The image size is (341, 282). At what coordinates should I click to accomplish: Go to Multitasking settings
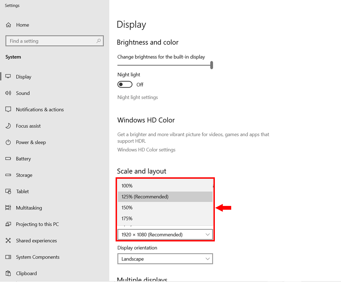[29, 208]
